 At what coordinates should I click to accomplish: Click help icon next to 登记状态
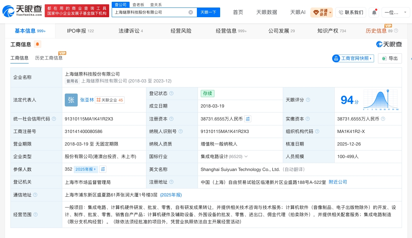click(171, 93)
